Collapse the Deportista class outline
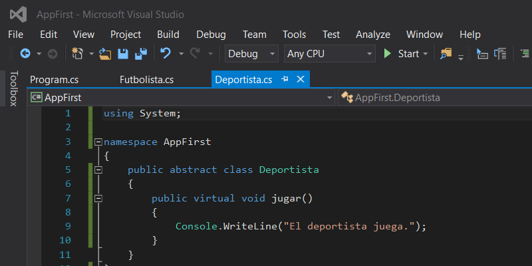Image resolution: width=532 pixels, height=266 pixels. pos(98,170)
